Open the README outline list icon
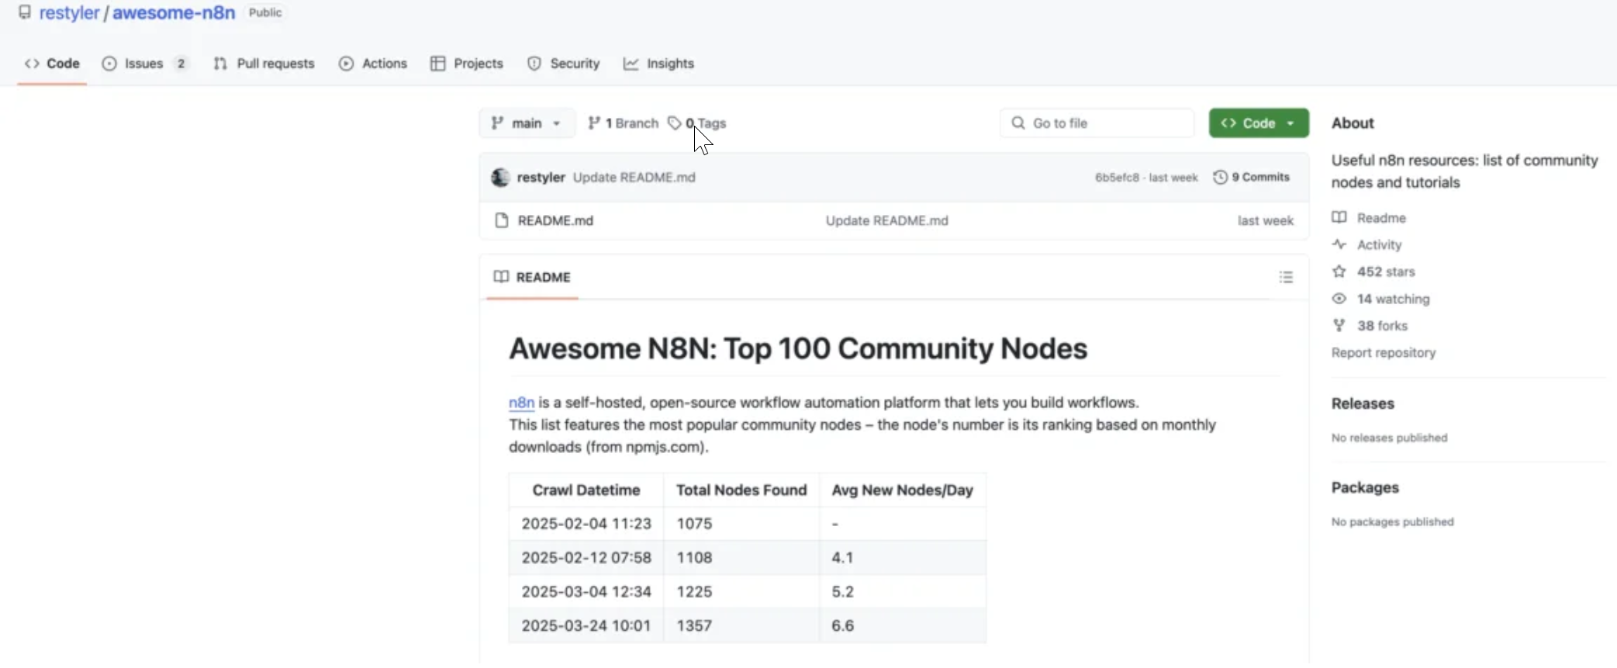 pos(1286,278)
